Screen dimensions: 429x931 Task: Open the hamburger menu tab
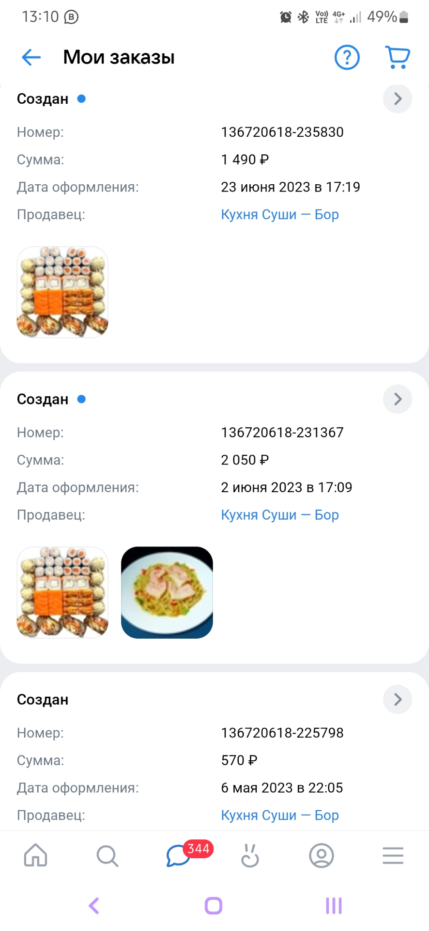[393, 855]
